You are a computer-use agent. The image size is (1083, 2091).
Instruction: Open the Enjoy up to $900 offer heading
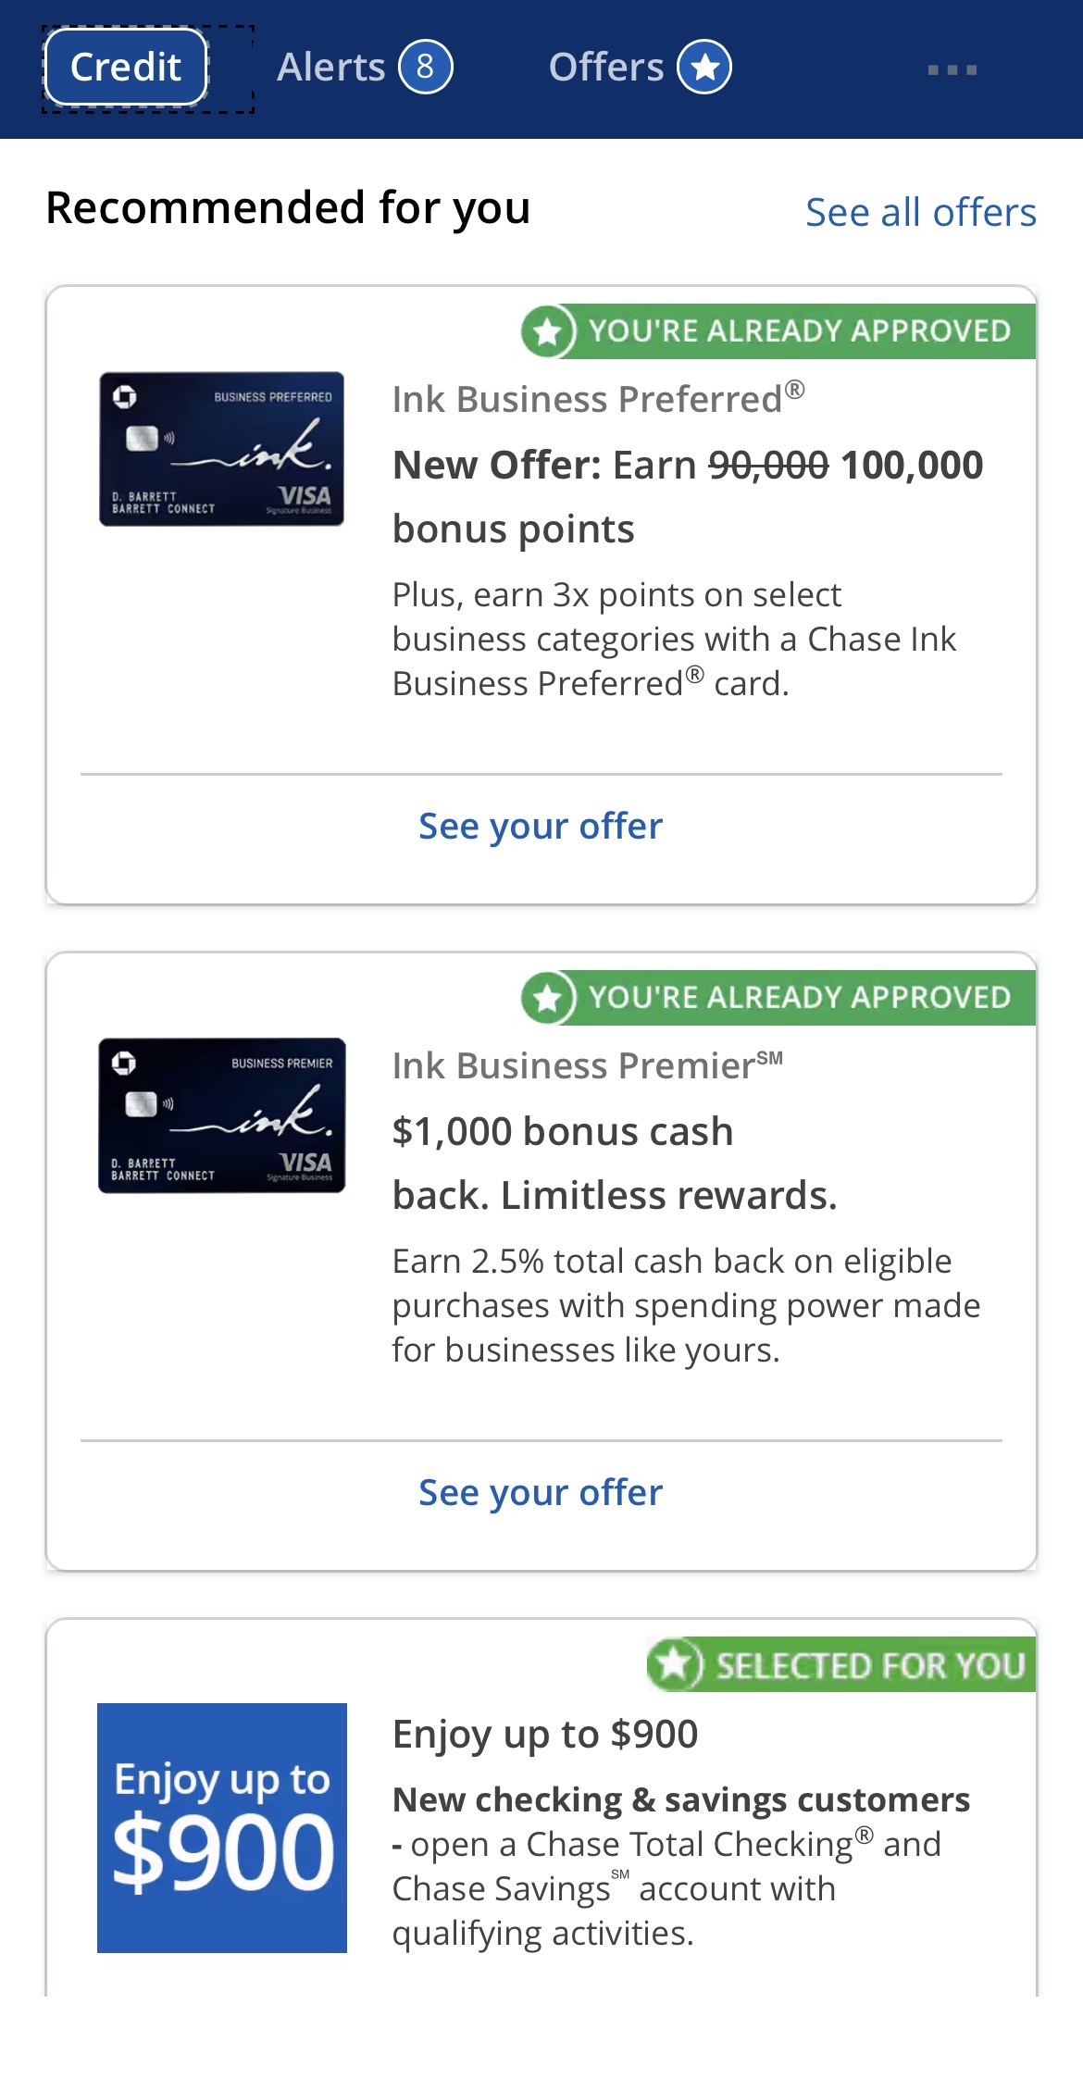(545, 1734)
